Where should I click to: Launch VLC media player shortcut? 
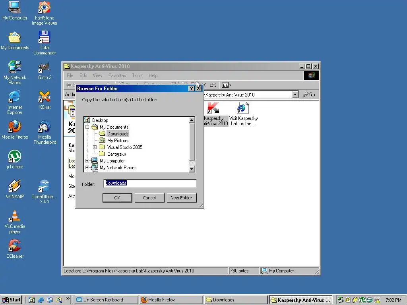coord(15,222)
